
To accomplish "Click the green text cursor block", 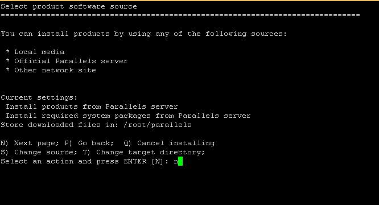I will click(x=180, y=161).
